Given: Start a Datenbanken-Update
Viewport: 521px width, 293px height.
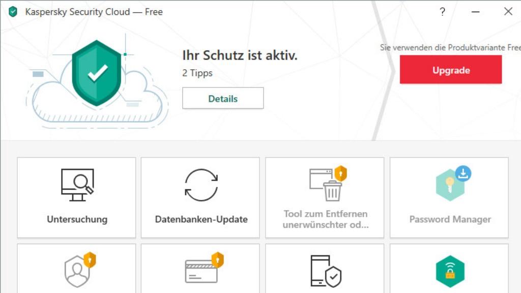Looking at the screenshot, I should pos(200,197).
